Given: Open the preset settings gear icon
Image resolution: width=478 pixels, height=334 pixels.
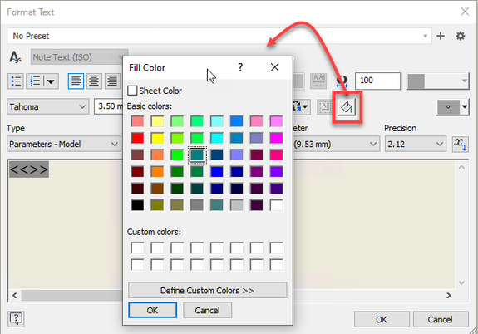Looking at the screenshot, I should [x=461, y=36].
